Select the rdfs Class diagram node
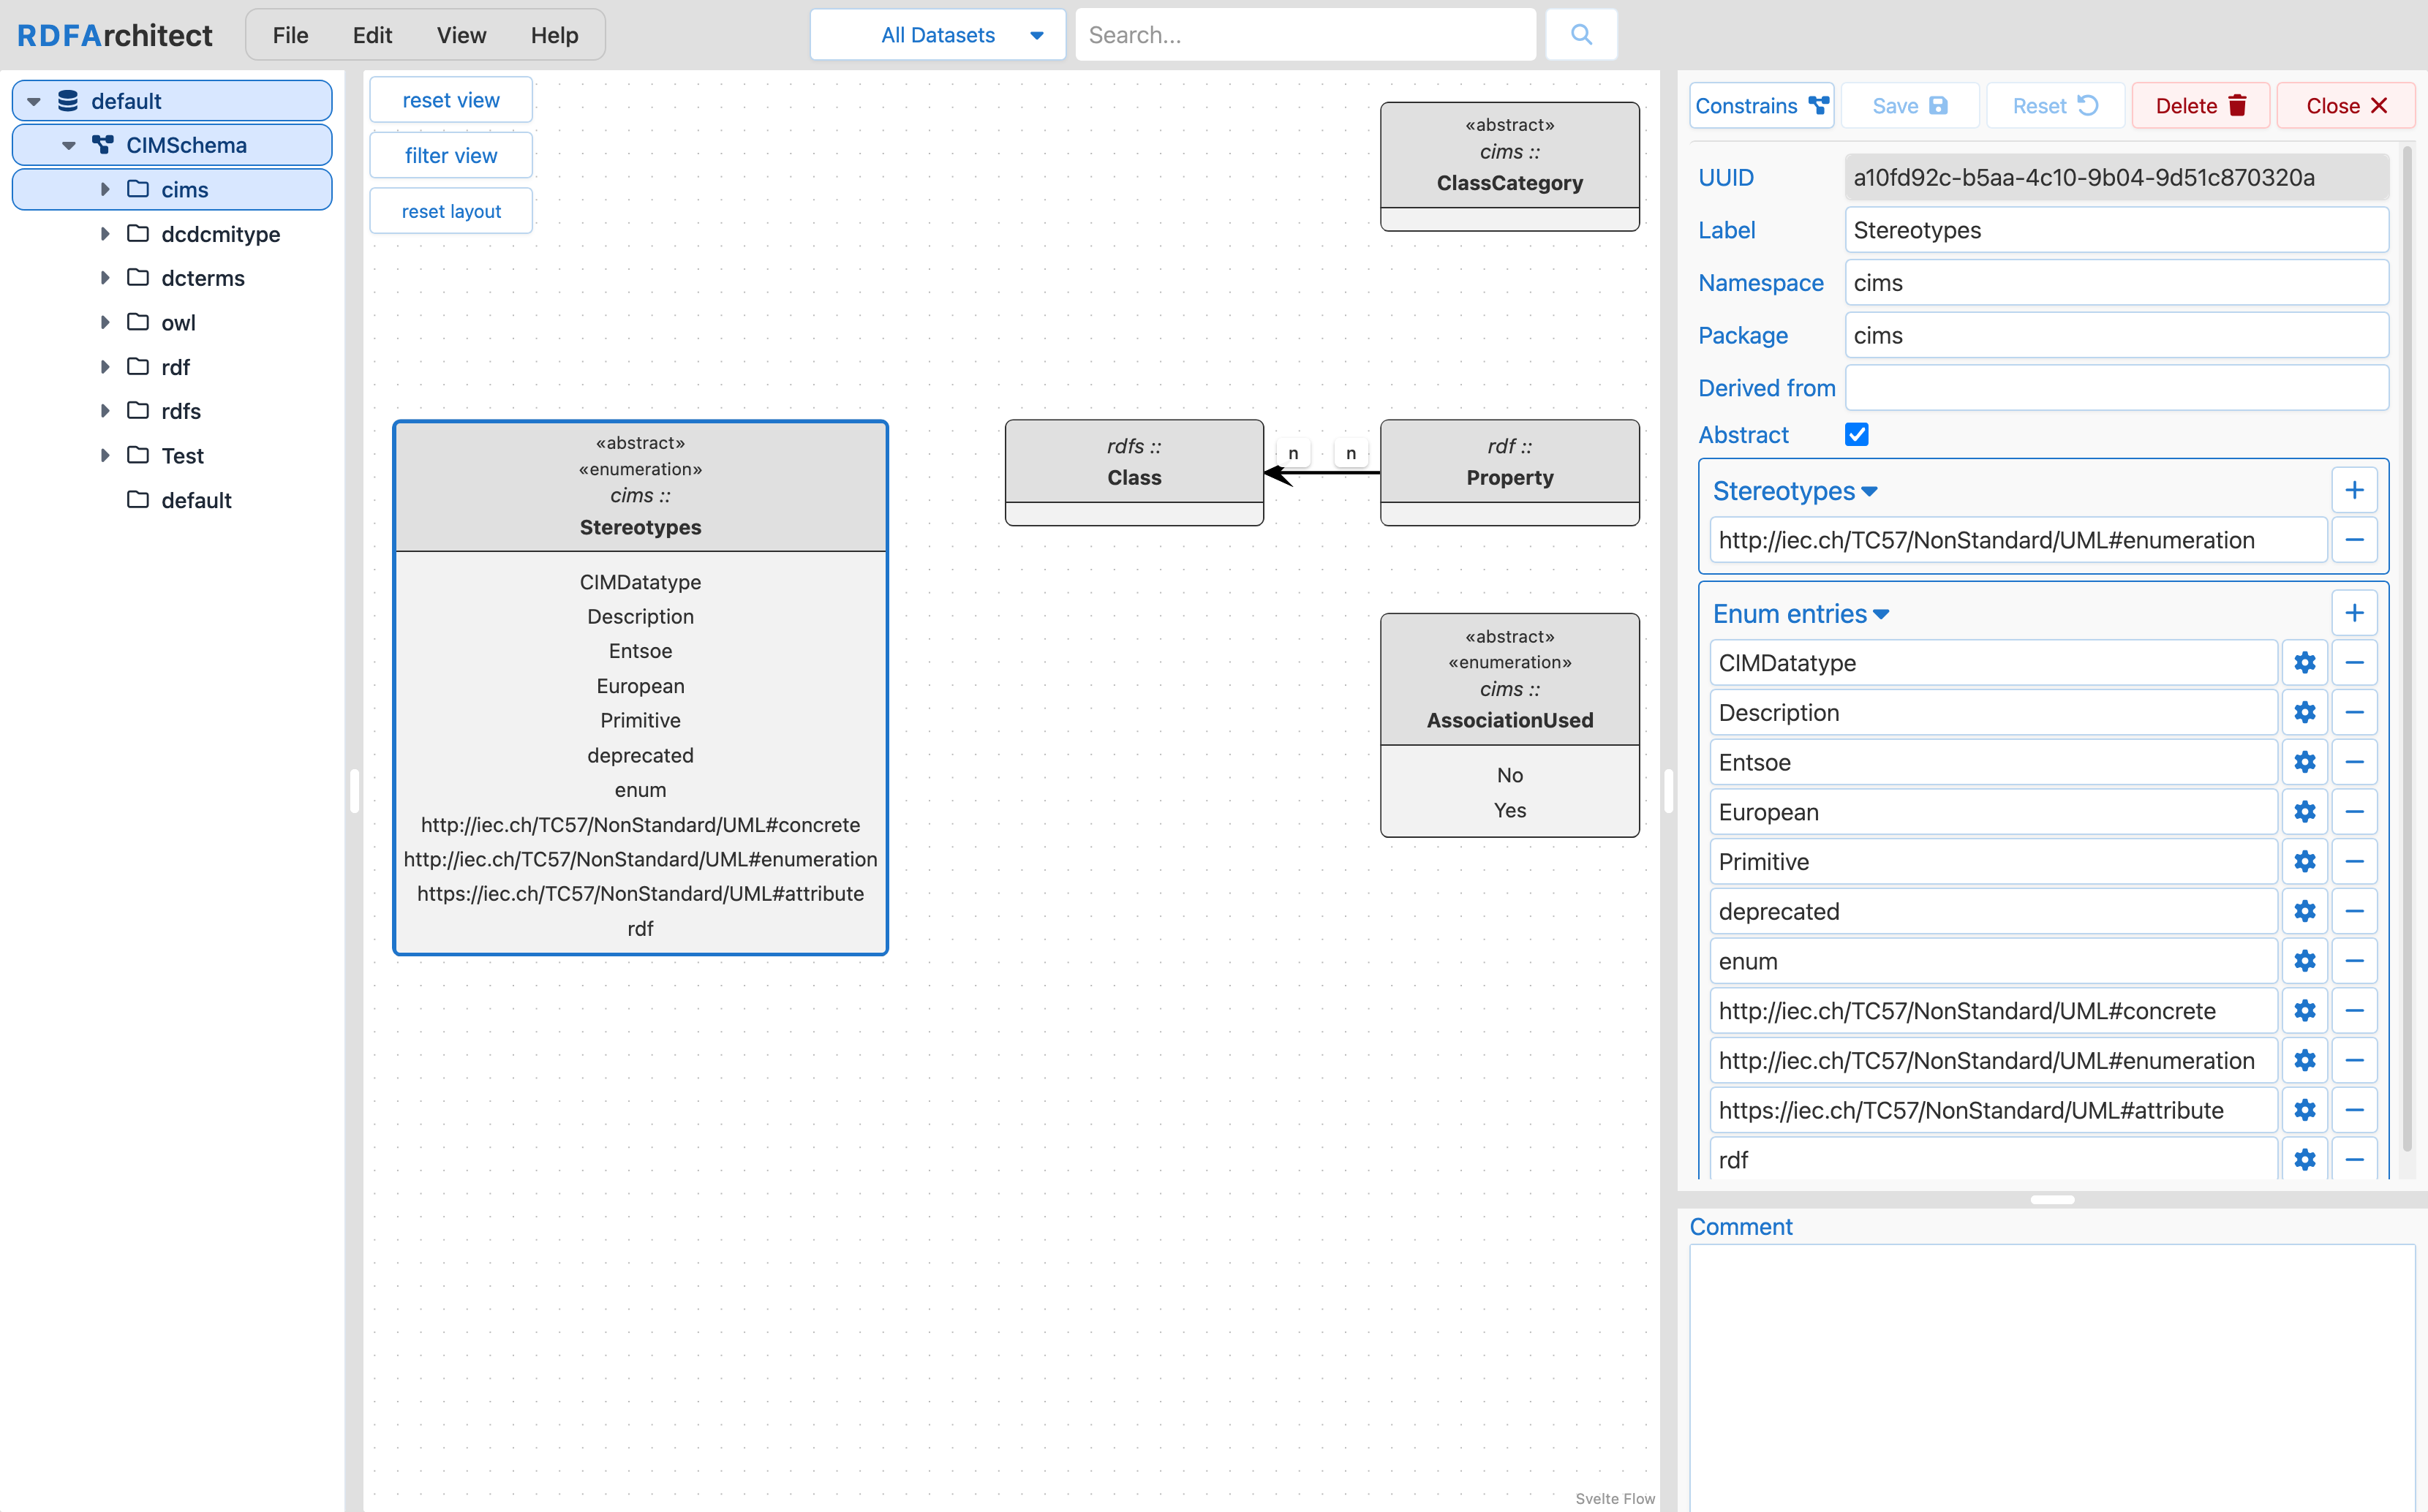Viewport: 2428px width, 1512px height. tap(1134, 472)
